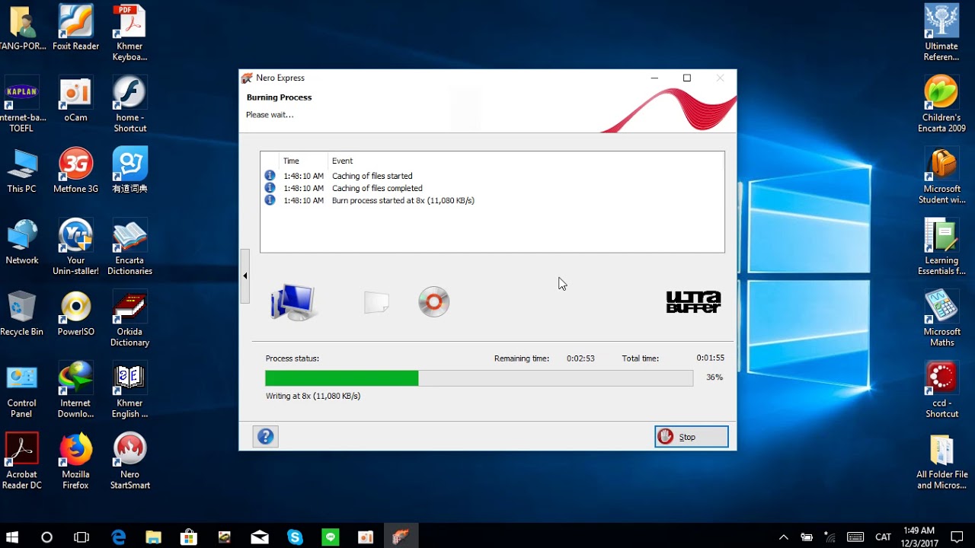Launch Your Uninstaller shortcut

click(x=75, y=247)
